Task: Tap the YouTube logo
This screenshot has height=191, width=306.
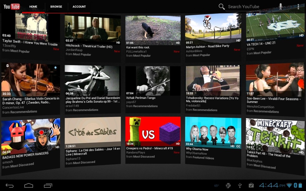Action: tap(12, 7)
